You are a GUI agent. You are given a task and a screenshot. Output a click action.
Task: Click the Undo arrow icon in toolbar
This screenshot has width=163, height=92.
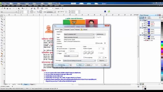point(22,8)
